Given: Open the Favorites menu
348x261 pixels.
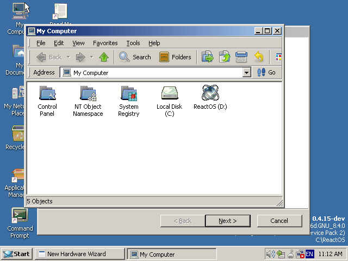Looking at the screenshot, I should point(105,43).
